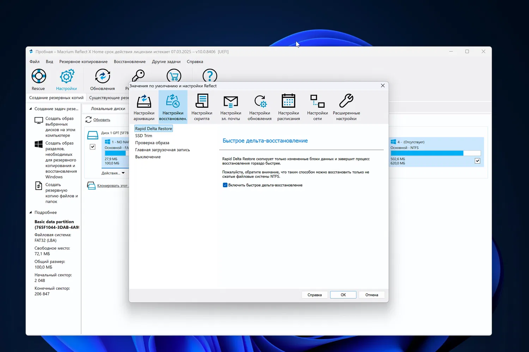Uncheck the Disk 1 partition checkbox
This screenshot has height=352, width=529.
pyautogui.click(x=93, y=147)
